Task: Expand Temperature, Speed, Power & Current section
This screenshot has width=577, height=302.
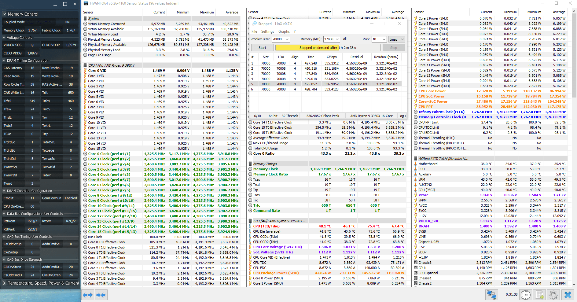Action: click(4, 283)
